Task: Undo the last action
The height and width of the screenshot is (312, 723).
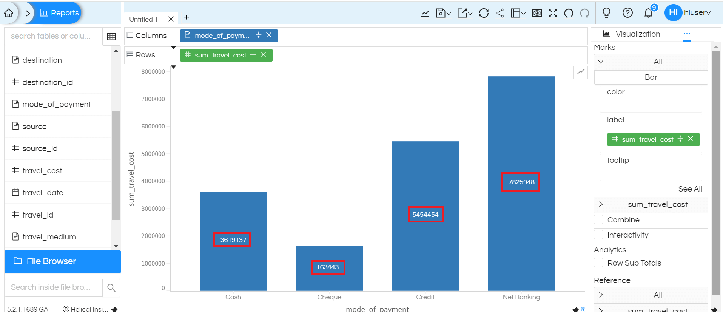Action: pos(569,13)
